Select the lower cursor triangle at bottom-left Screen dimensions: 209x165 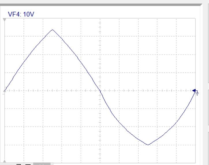tap(5, 162)
